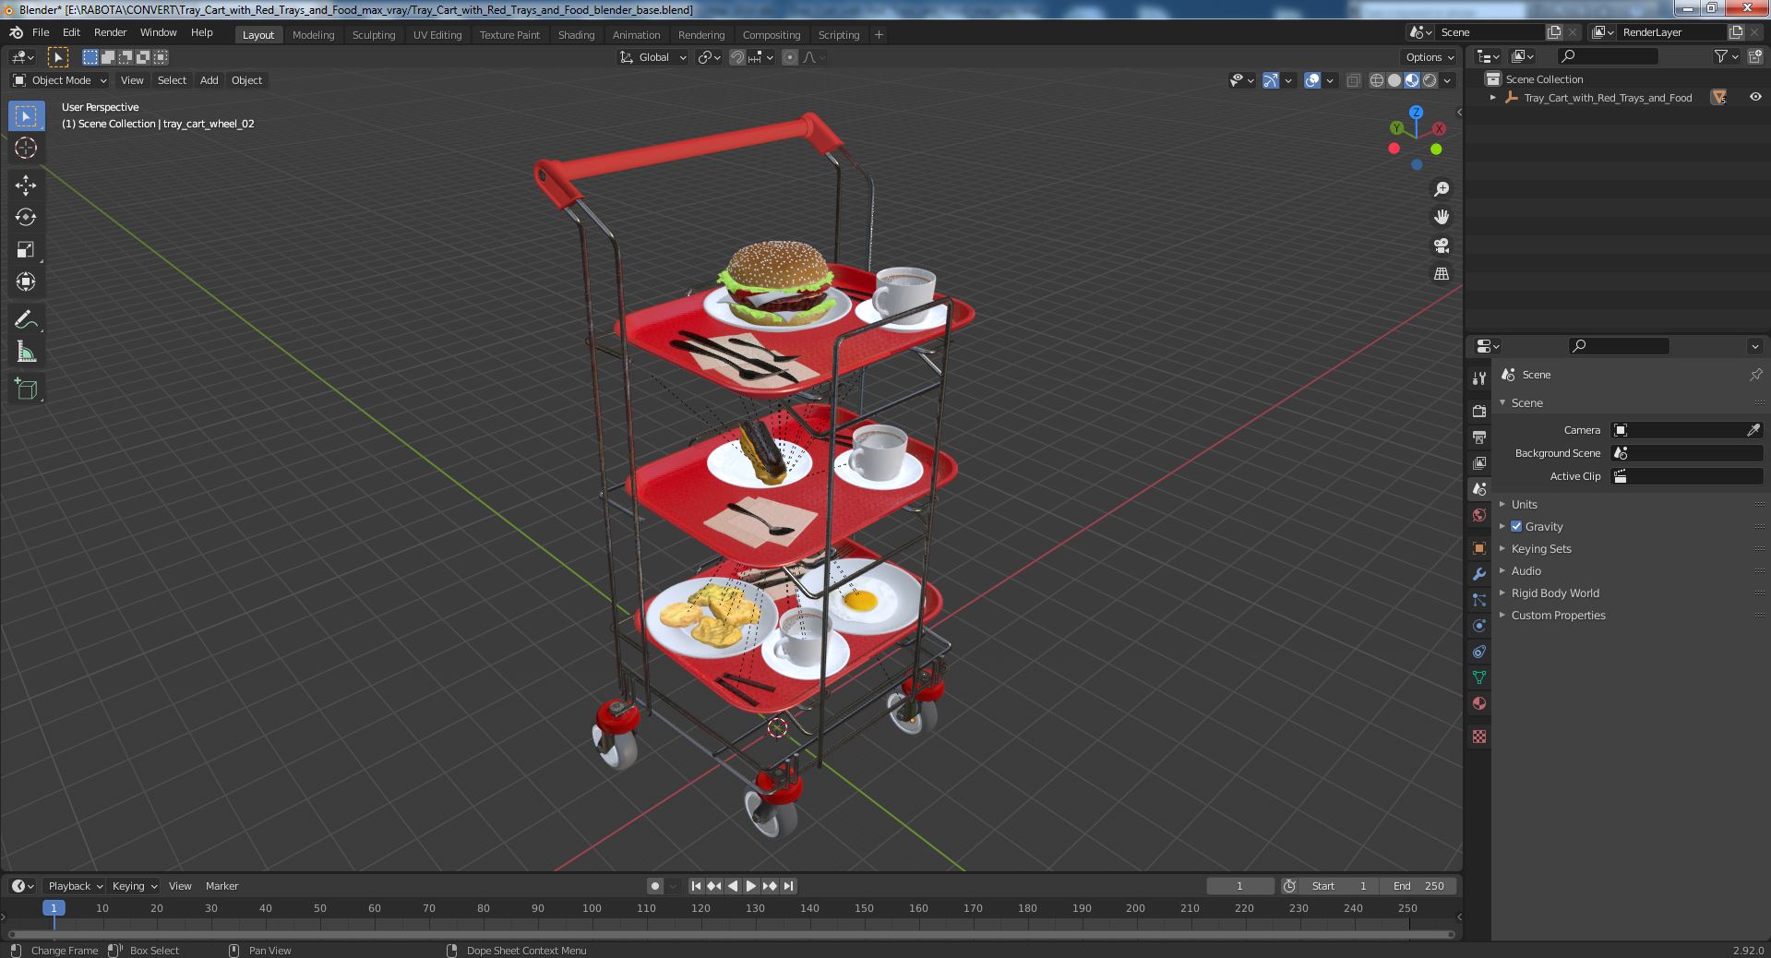Open the File menu
Image resolution: width=1771 pixels, height=958 pixels.
[x=41, y=32]
